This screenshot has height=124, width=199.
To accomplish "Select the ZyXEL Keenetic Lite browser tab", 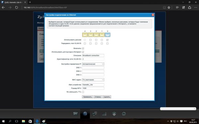I will tap(14, 2).
